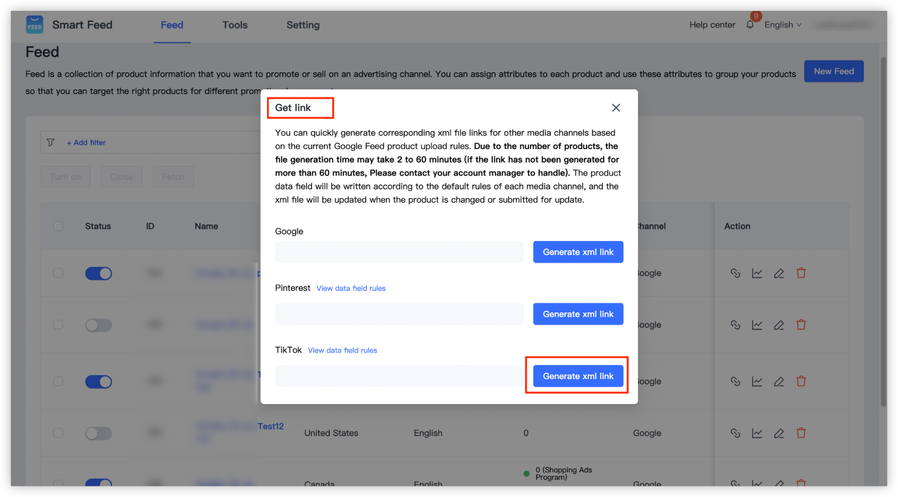The height and width of the screenshot is (497, 898).
Task: Click the Smart Feed logo icon
Action: (35, 25)
